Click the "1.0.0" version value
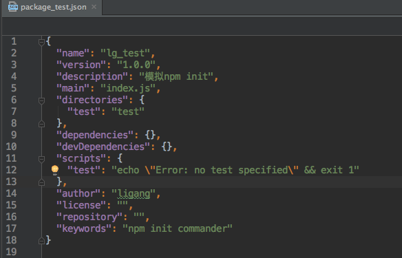 tap(136, 65)
